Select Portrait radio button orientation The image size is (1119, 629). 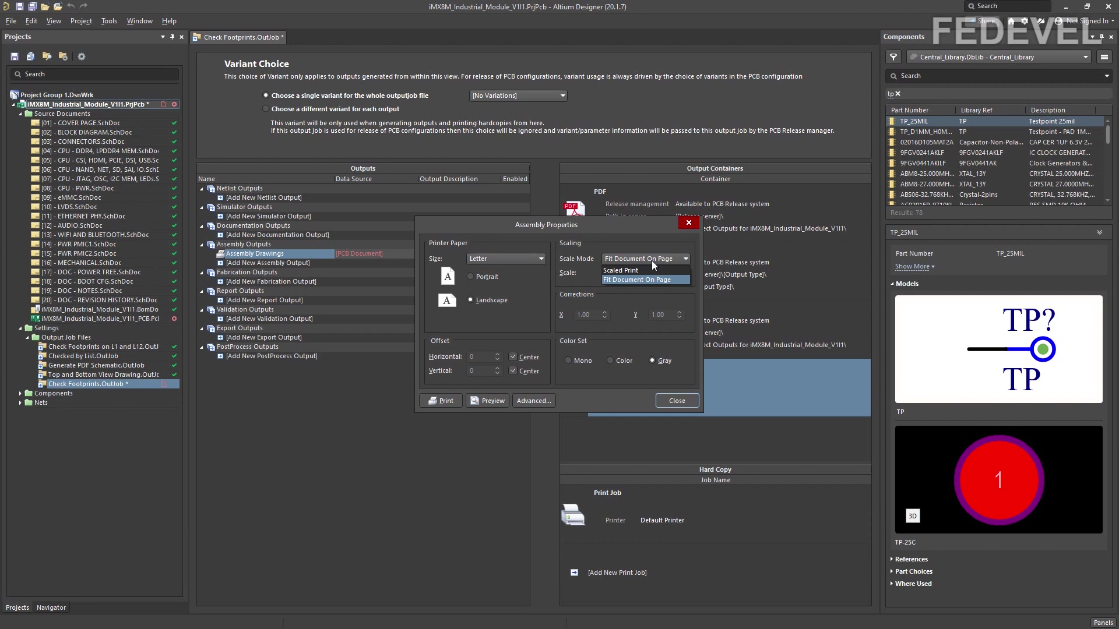[x=470, y=275]
